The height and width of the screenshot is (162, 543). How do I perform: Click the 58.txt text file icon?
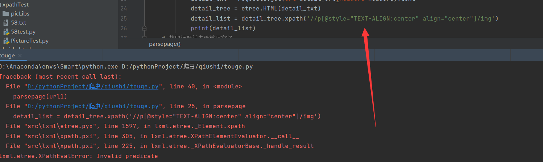click(x=6, y=23)
